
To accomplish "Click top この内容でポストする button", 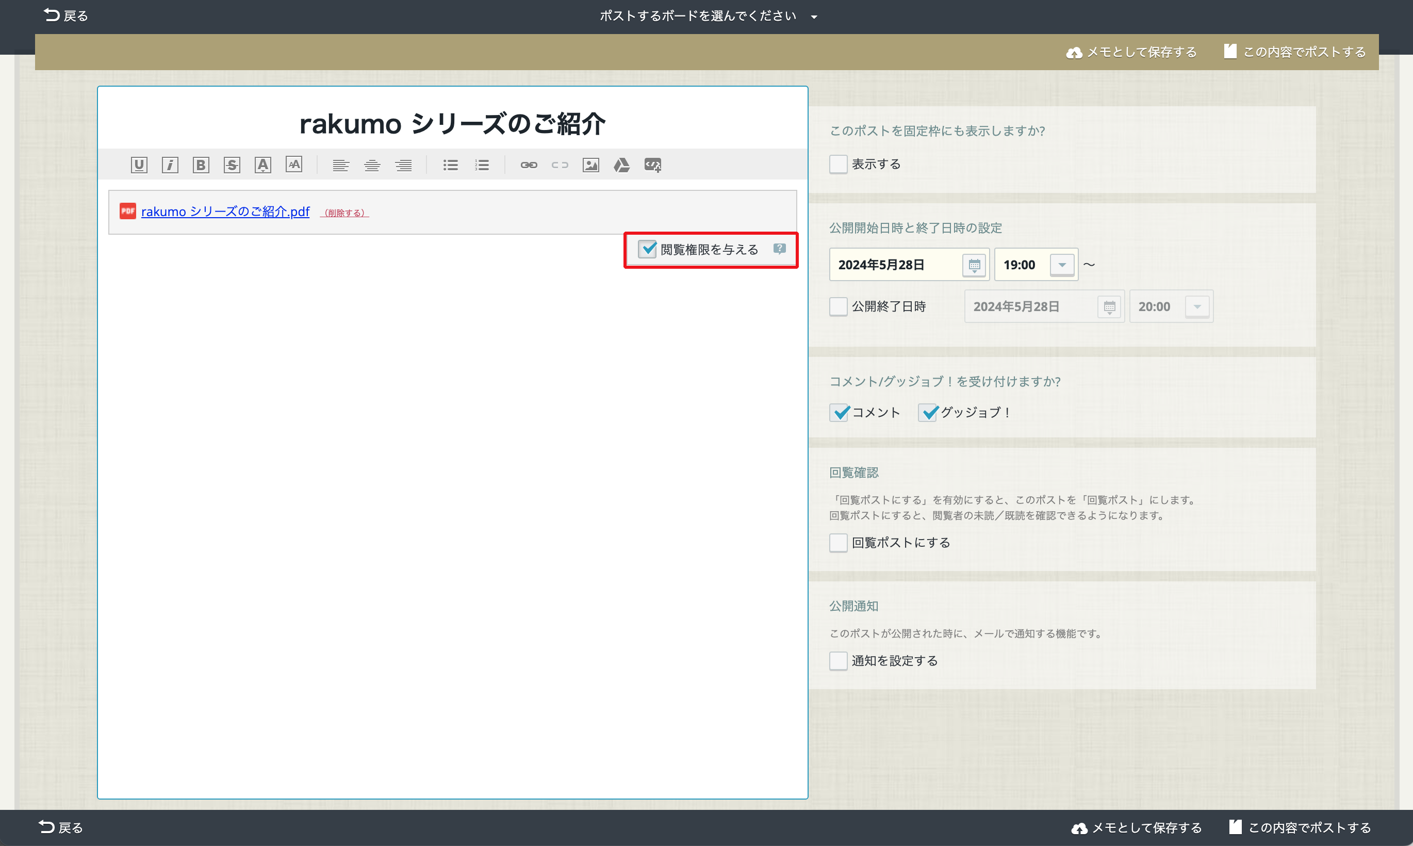I will click(1294, 52).
